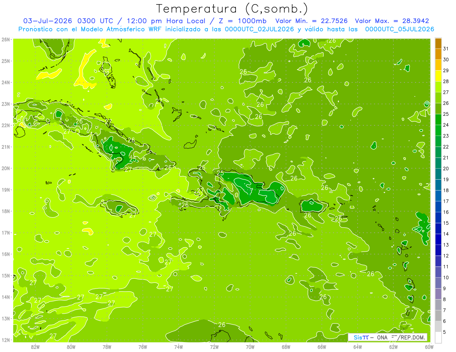
Task: Select color bar swatch between 27 and 28
Action: [x=438, y=87]
